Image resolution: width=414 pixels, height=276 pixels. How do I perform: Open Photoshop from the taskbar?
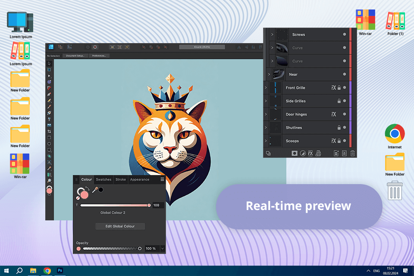click(60, 270)
